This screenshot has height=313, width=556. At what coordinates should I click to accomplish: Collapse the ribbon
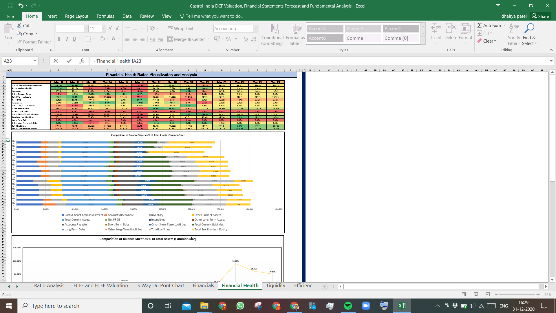click(551, 50)
